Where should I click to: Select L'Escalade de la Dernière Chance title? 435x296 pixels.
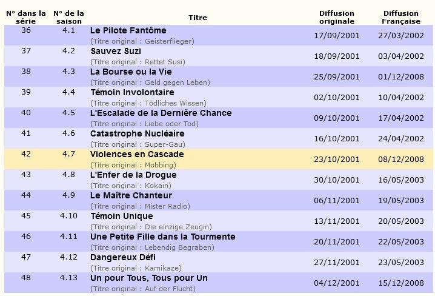point(161,113)
